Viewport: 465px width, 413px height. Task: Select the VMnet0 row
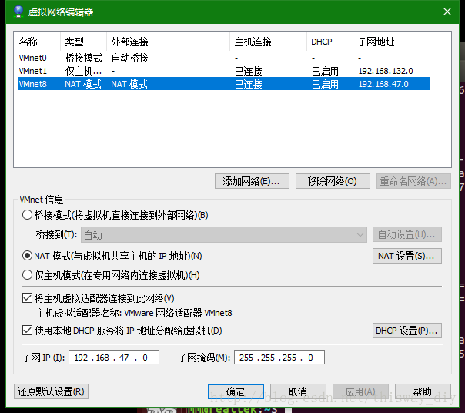[224, 58]
